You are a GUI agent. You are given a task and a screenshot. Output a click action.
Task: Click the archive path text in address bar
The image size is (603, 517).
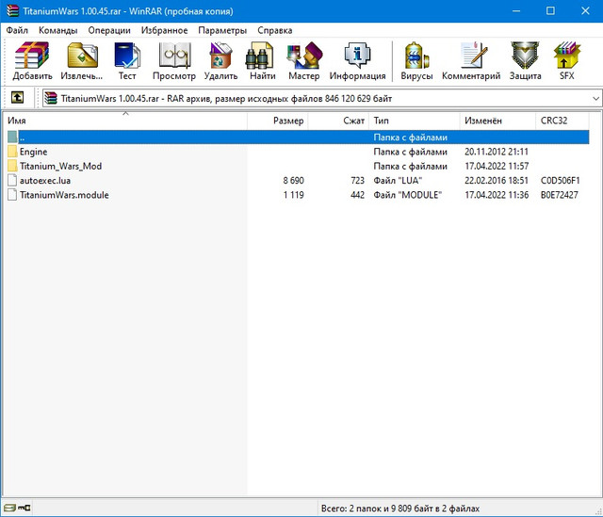point(226,99)
